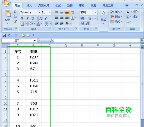144x127 pixels.
Task: Set top vertical alignment
Action: point(57,12)
